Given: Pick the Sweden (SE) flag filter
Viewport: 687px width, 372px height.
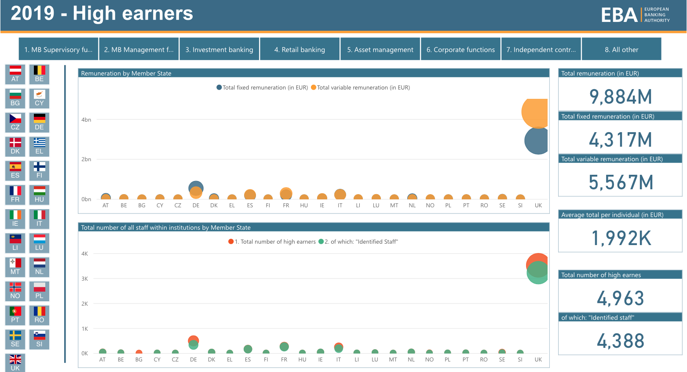Looking at the screenshot, I should 15,339.
